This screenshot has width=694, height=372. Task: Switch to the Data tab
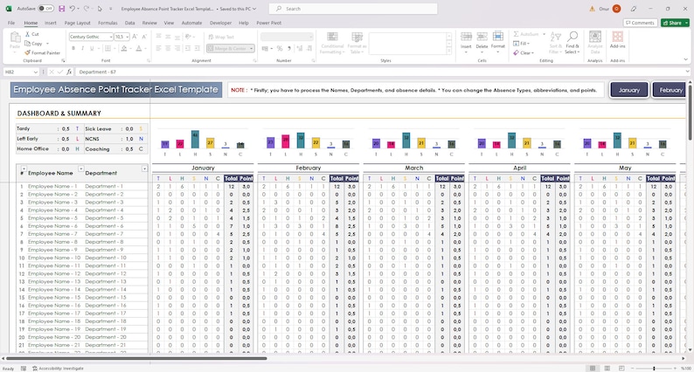click(x=129, y=23)
